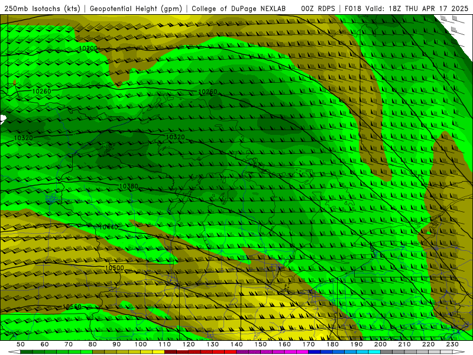Viewport: 473px width, 355px height.
Task: Click the bright yellow segment of the color bar
Action: (x=158, y=352)
